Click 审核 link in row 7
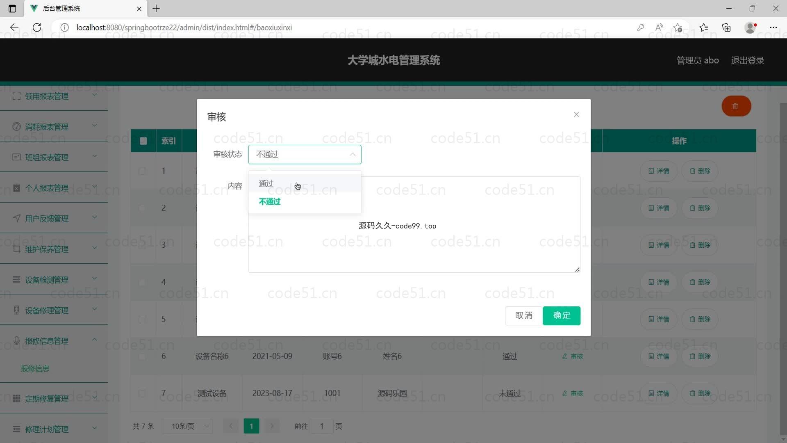 (572, 393)
